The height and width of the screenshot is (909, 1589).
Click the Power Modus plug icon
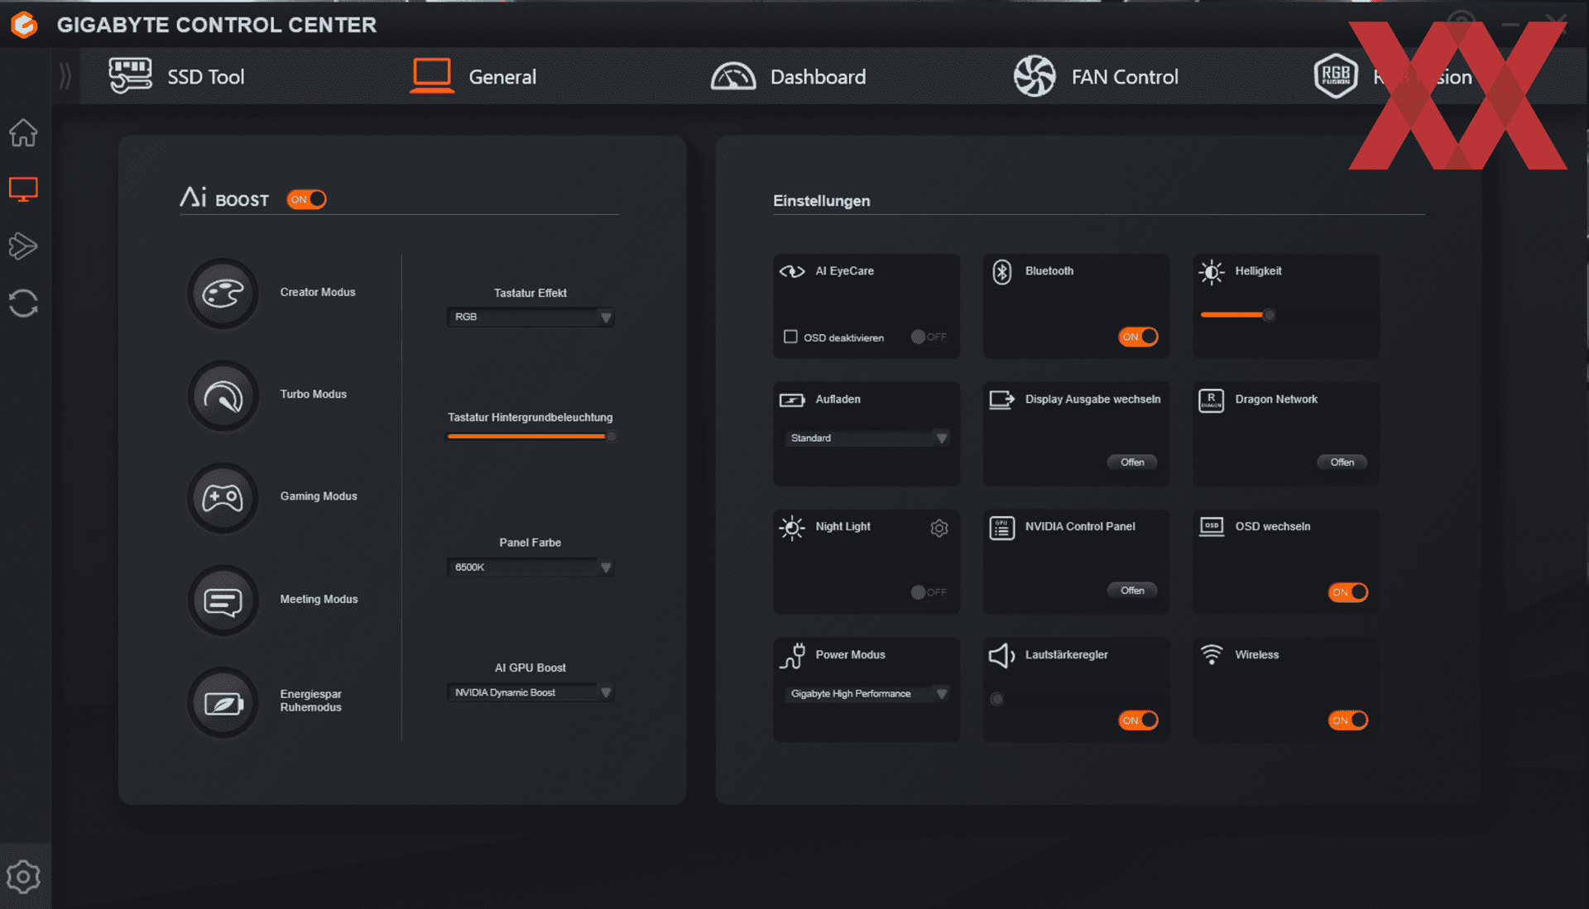click(792, 656)
